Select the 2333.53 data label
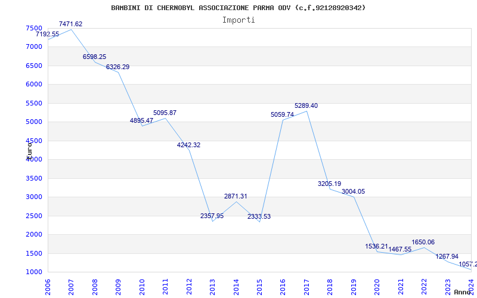The image size is (477, 298). 259,217
